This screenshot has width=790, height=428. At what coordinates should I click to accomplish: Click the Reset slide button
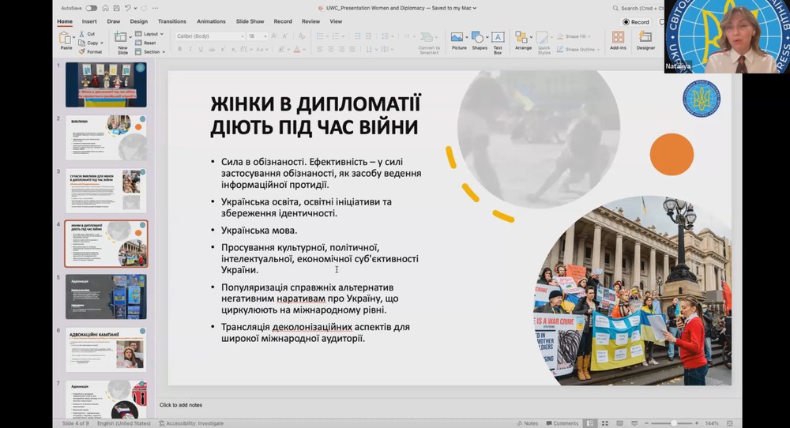(x=145, y=43)
